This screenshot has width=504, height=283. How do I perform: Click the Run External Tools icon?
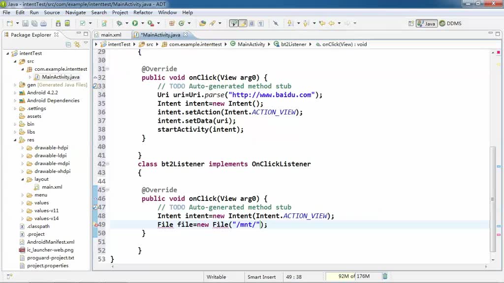151,23
